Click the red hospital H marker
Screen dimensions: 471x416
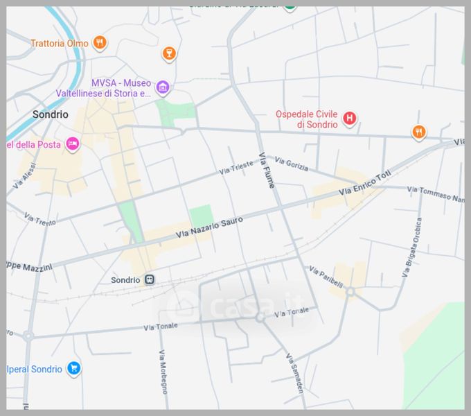(x=350, y=119)
